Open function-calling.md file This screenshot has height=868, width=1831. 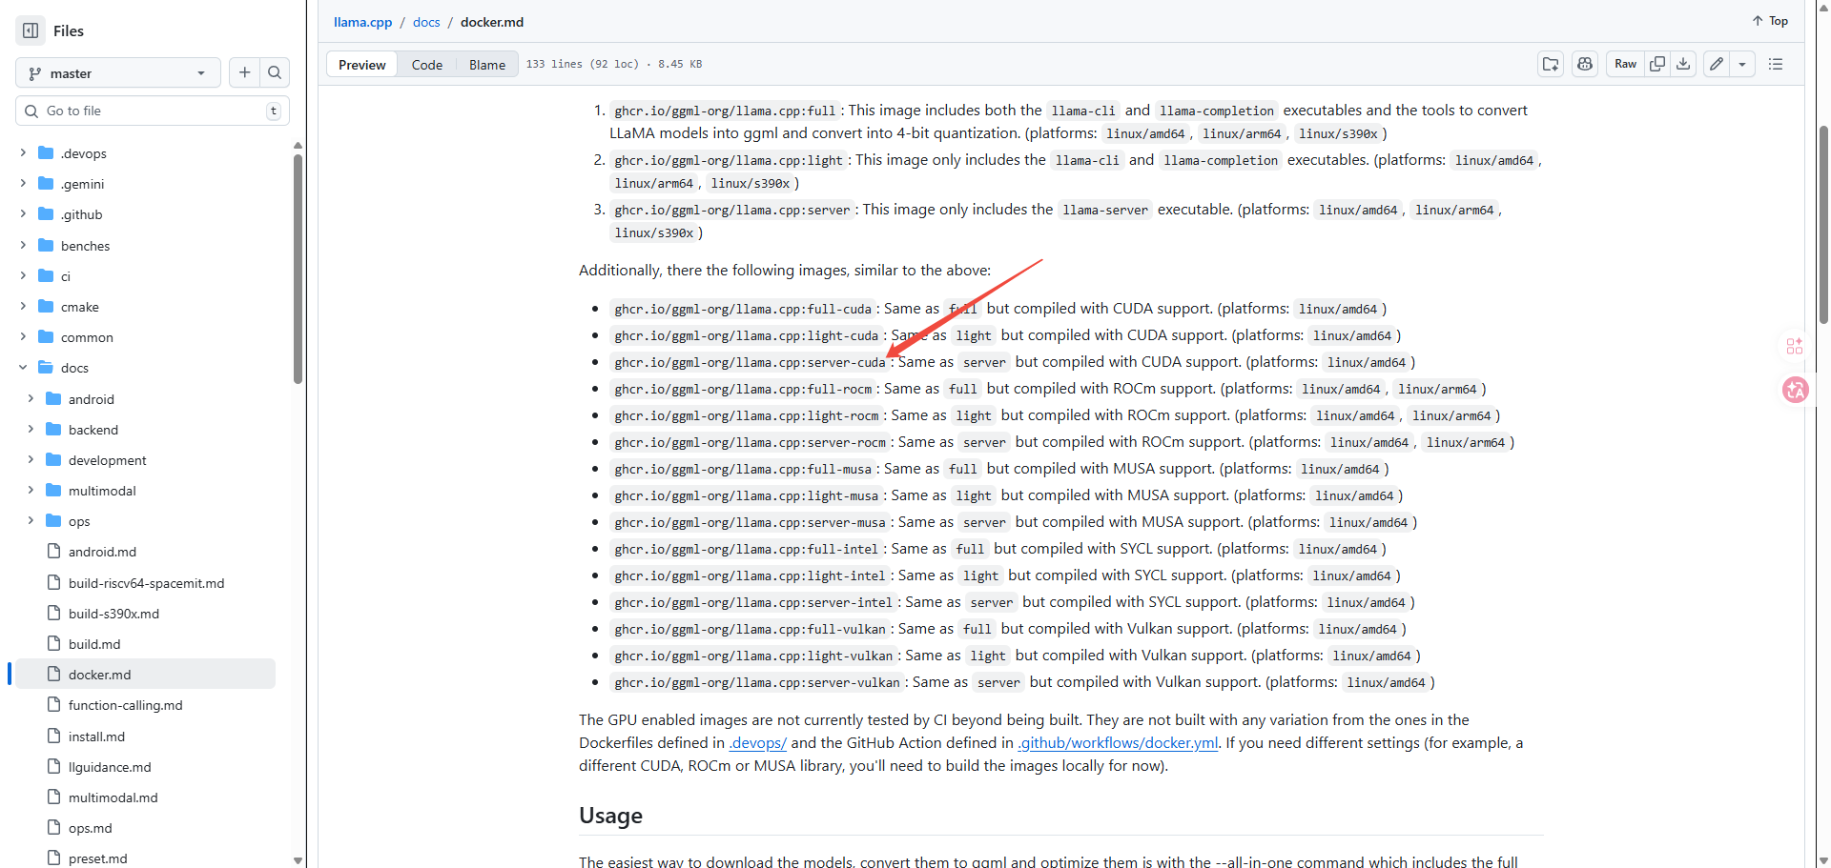(x=125, y=705)
